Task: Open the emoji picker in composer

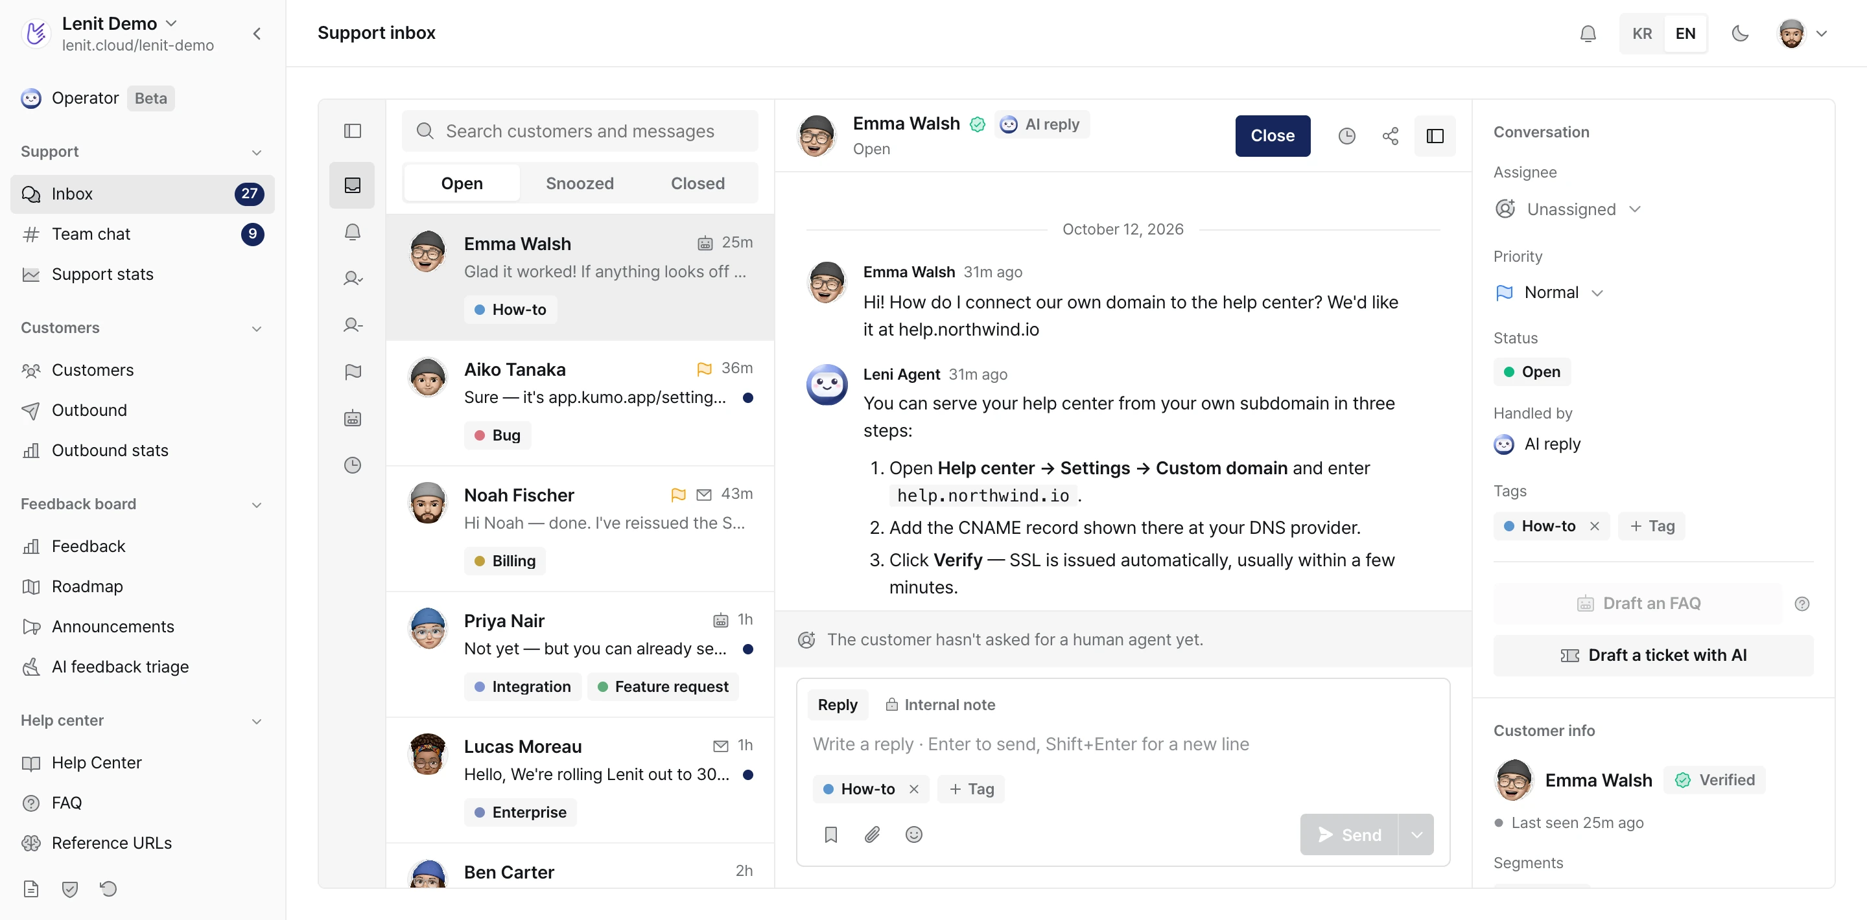Action: [913, 834]
